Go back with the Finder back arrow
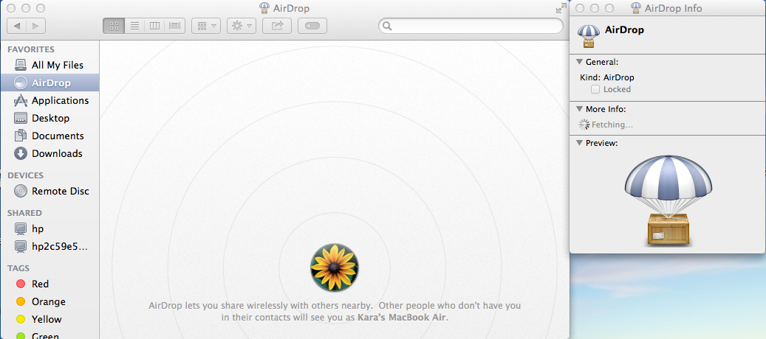The height and width of the screenshot is (339, 766). point(16,26)
